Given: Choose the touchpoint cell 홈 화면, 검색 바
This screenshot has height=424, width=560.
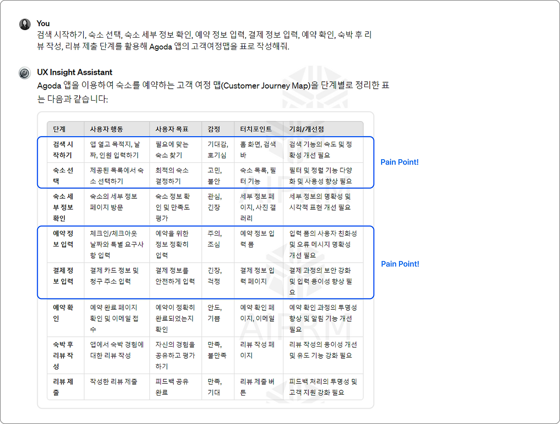Looking at the screenshot, I should point(258,150).
